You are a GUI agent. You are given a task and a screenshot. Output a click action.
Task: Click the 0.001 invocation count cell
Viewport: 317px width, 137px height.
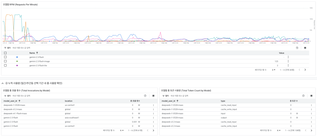coord(135,122)
